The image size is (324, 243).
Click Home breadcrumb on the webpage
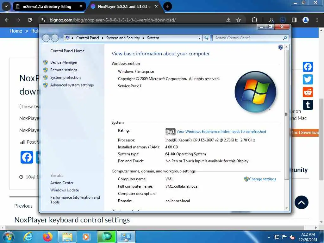pos(16,31)
